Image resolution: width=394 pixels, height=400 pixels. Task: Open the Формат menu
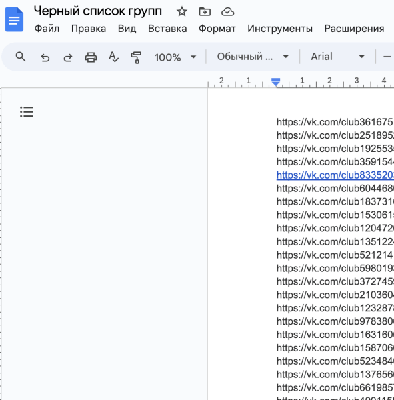217,29
